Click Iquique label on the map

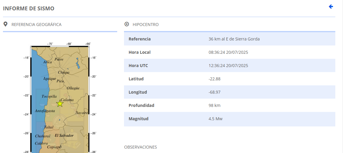coord(50,79)
